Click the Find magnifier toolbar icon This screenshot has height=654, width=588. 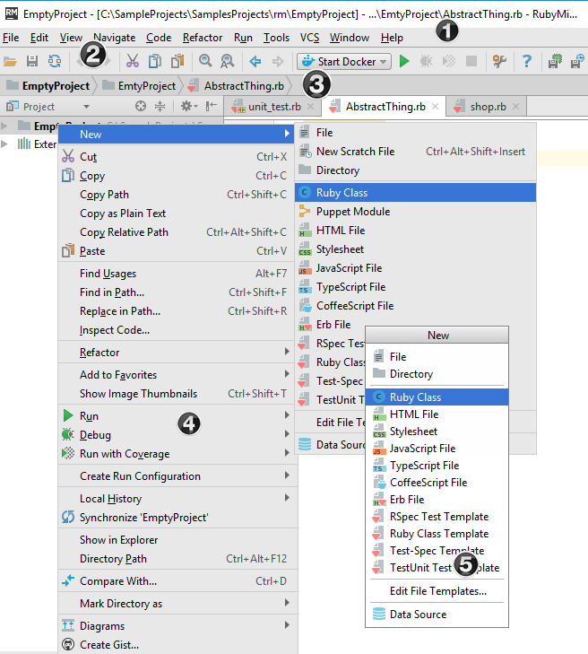pos(205,62)
